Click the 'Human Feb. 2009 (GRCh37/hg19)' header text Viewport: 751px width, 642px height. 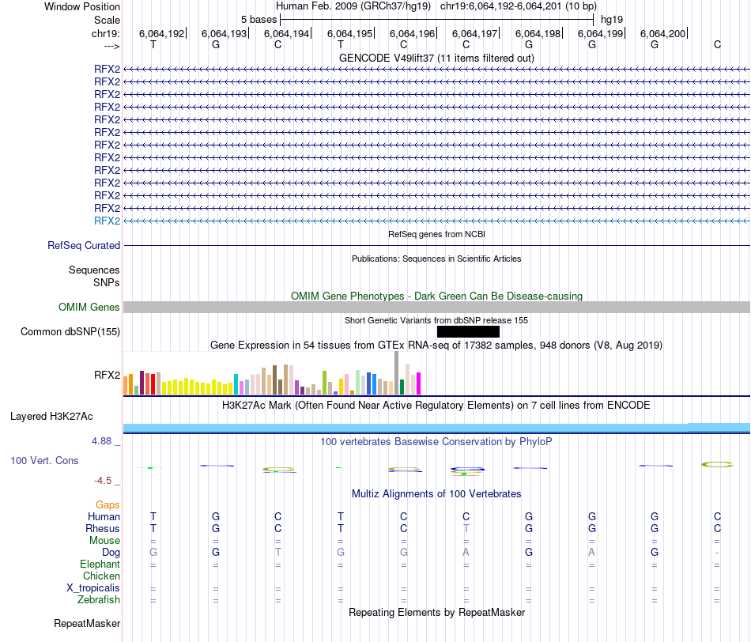pos(353,6)
